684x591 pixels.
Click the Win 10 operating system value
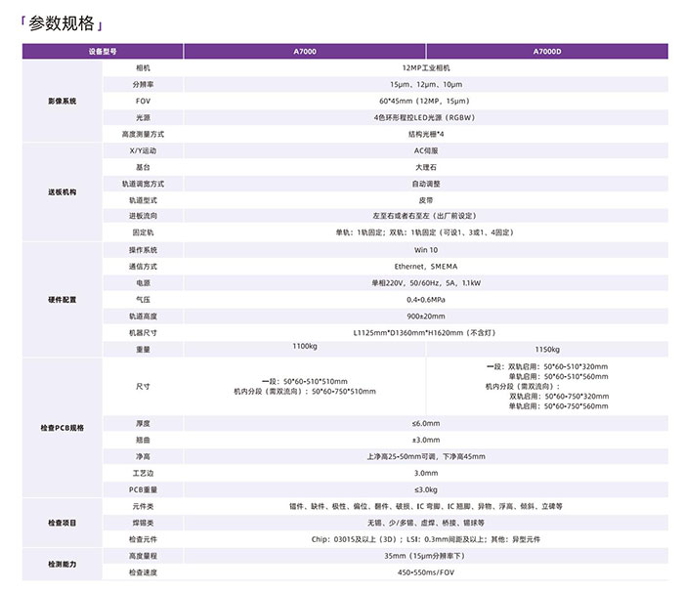pos(425,250)
